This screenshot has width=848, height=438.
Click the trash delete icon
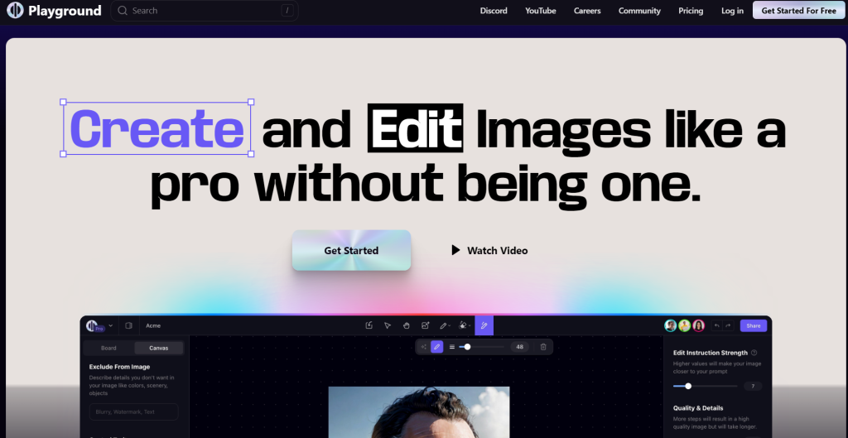pyautogui.click(x=543, y=347)
